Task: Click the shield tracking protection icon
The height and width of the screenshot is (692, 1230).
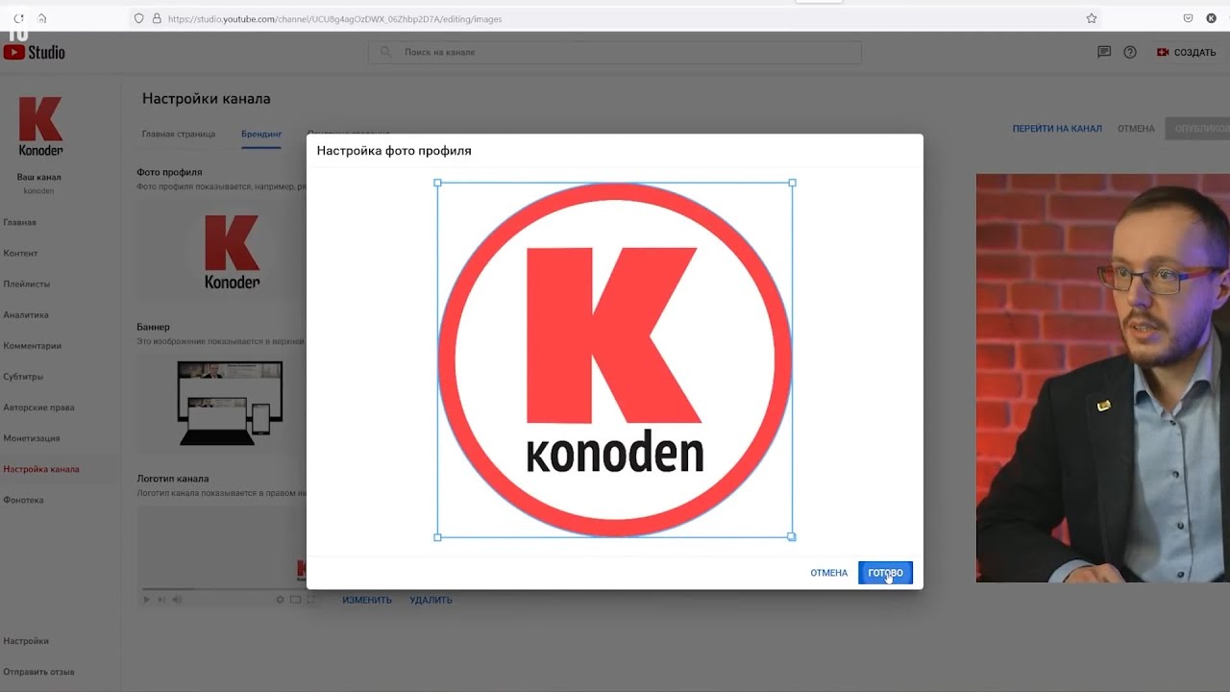Action: (139, 18)
